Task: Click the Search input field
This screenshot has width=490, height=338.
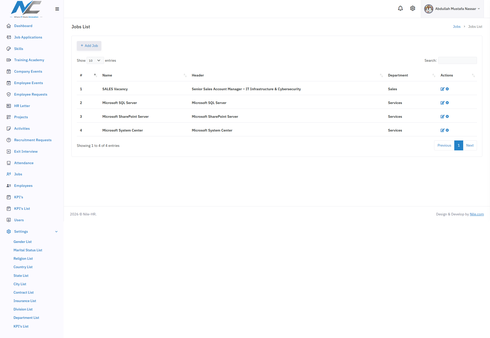Action: pyautogui.click(x=457, y=60)
